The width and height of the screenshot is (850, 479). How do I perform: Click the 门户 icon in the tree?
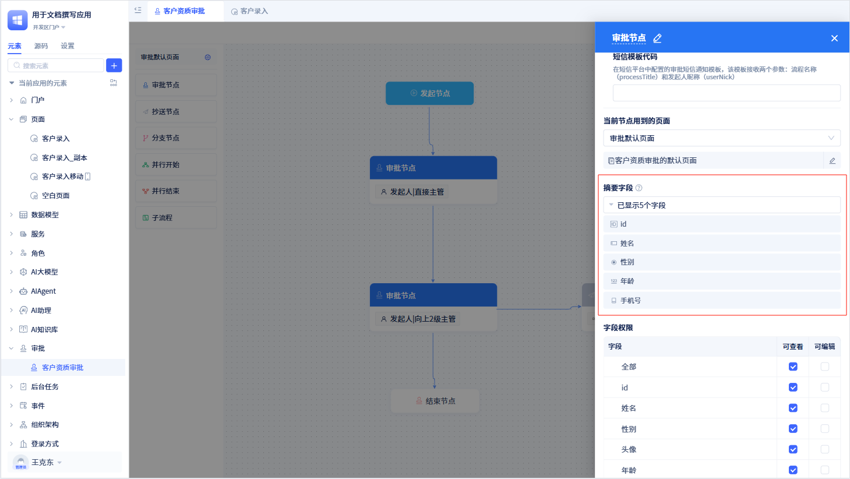tap(23, 100)
